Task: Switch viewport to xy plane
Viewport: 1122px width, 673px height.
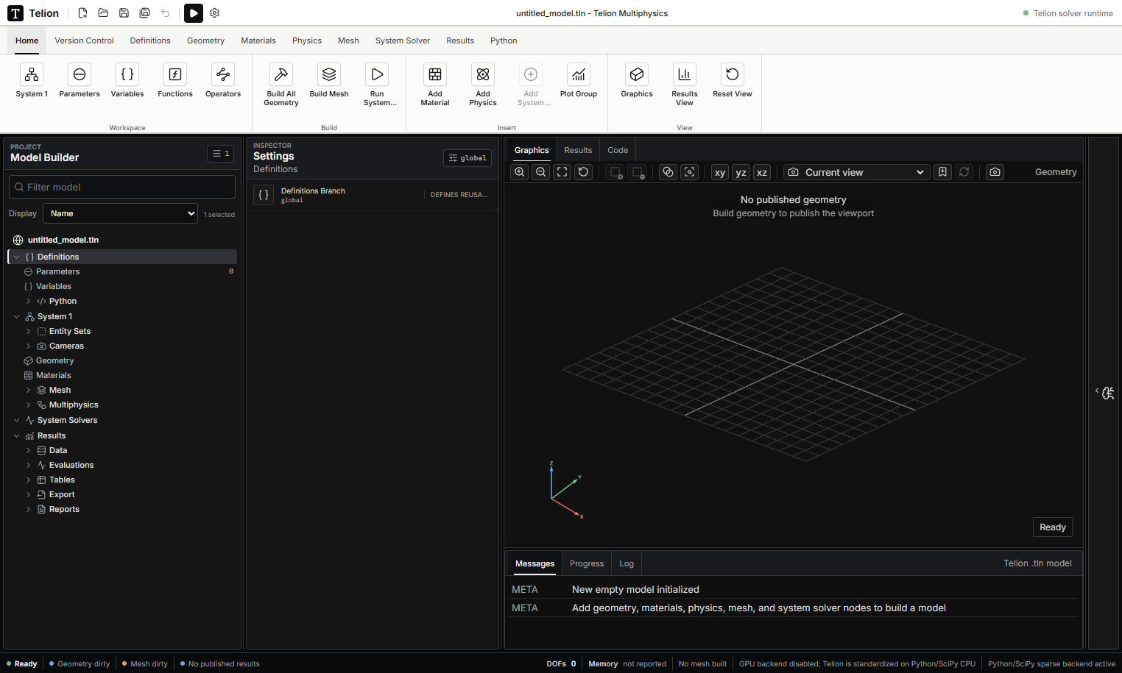Action: pos(720,172)
